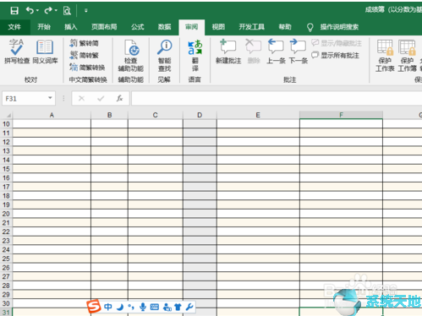Confirm formula entry with the checkmark
Screen dimensions: 422x316
[101, 98]
